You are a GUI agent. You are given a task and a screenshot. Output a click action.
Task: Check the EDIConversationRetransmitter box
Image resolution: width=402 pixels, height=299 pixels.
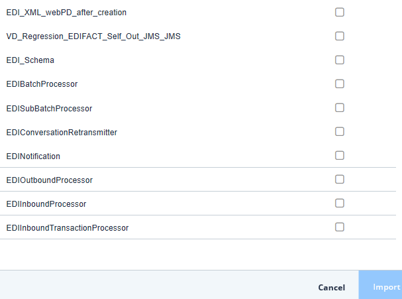[340, 131]
